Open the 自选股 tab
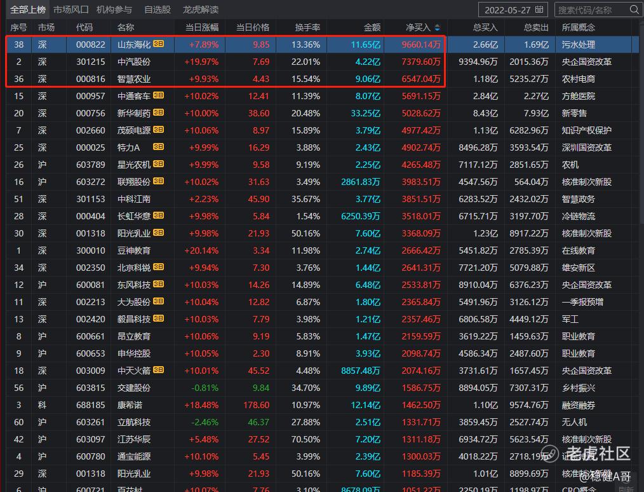 [x=158, y=10]
